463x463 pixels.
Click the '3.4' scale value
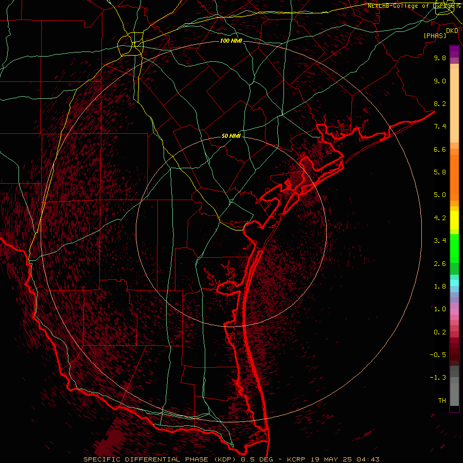click(x=440, y=241)
